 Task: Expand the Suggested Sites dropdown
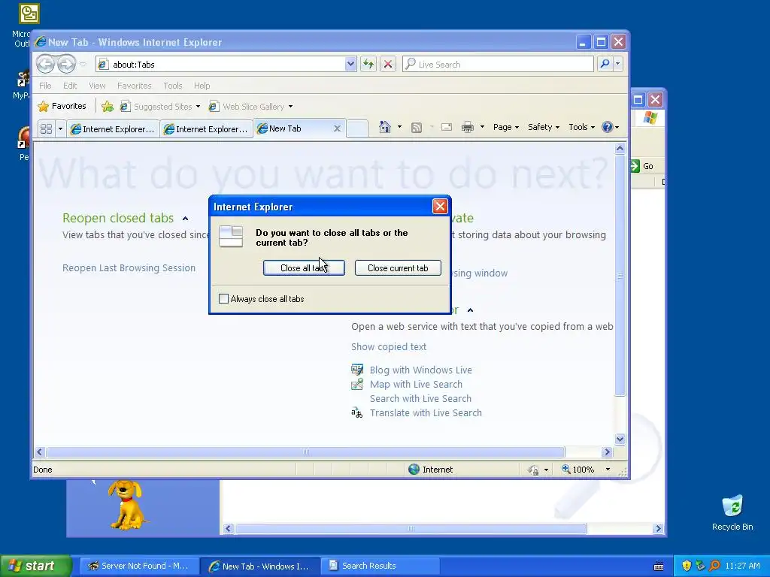[x=198, y=107]
